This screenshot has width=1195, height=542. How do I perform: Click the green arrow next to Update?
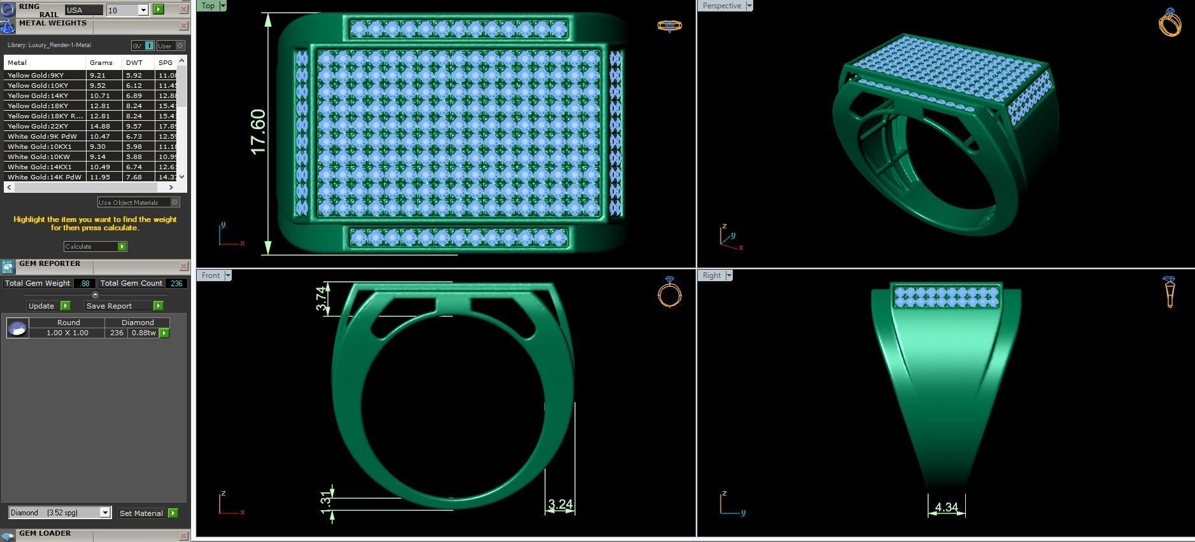pyautogui.click(x=65, y=306)
